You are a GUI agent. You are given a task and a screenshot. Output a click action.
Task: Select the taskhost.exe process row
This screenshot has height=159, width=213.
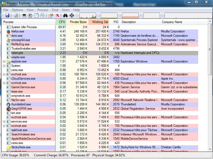100,130
